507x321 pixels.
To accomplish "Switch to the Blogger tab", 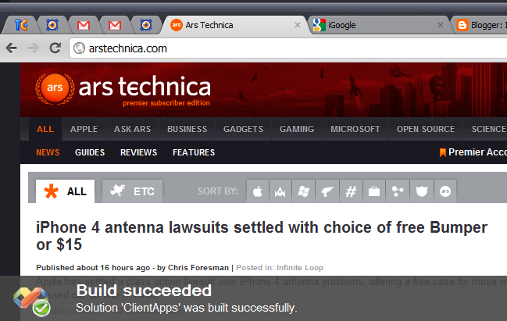I will coord(480,25).
